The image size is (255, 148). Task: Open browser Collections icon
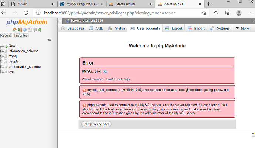click(x=227, y=13)
